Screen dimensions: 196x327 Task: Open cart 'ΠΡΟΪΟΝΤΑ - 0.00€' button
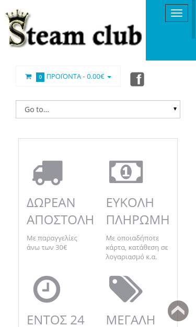pos(68,76)
